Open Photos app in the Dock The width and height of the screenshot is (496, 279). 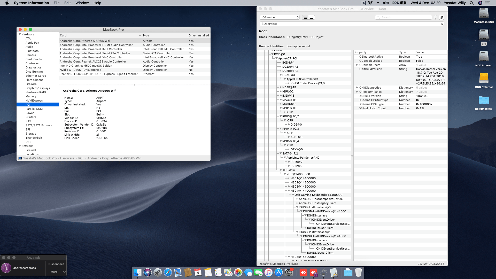tap(238, 272)
